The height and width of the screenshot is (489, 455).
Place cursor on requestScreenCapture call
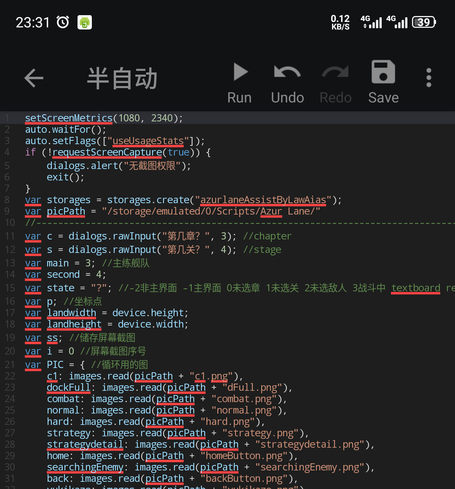coord(107,152)
